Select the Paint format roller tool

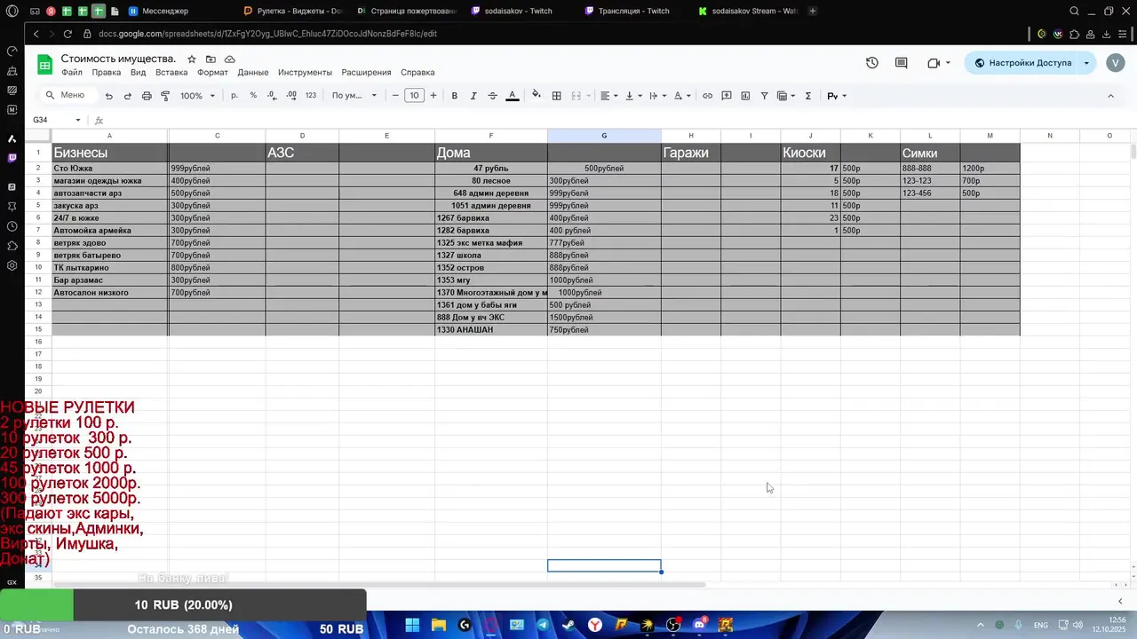pyautogui.click(x=165, y=96)
